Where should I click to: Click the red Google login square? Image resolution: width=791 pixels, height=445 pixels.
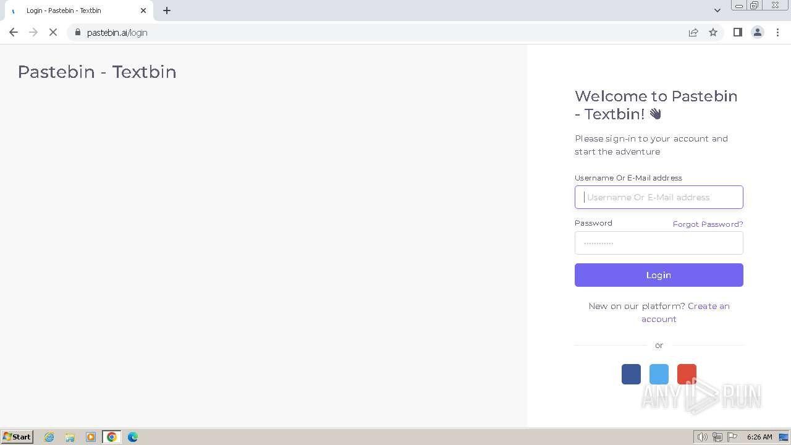coord(687,374)
